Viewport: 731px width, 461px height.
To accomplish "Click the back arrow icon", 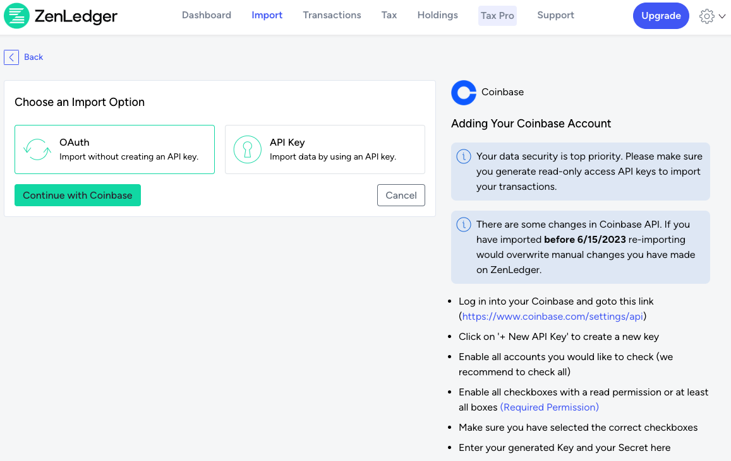I will coord(11,57).
